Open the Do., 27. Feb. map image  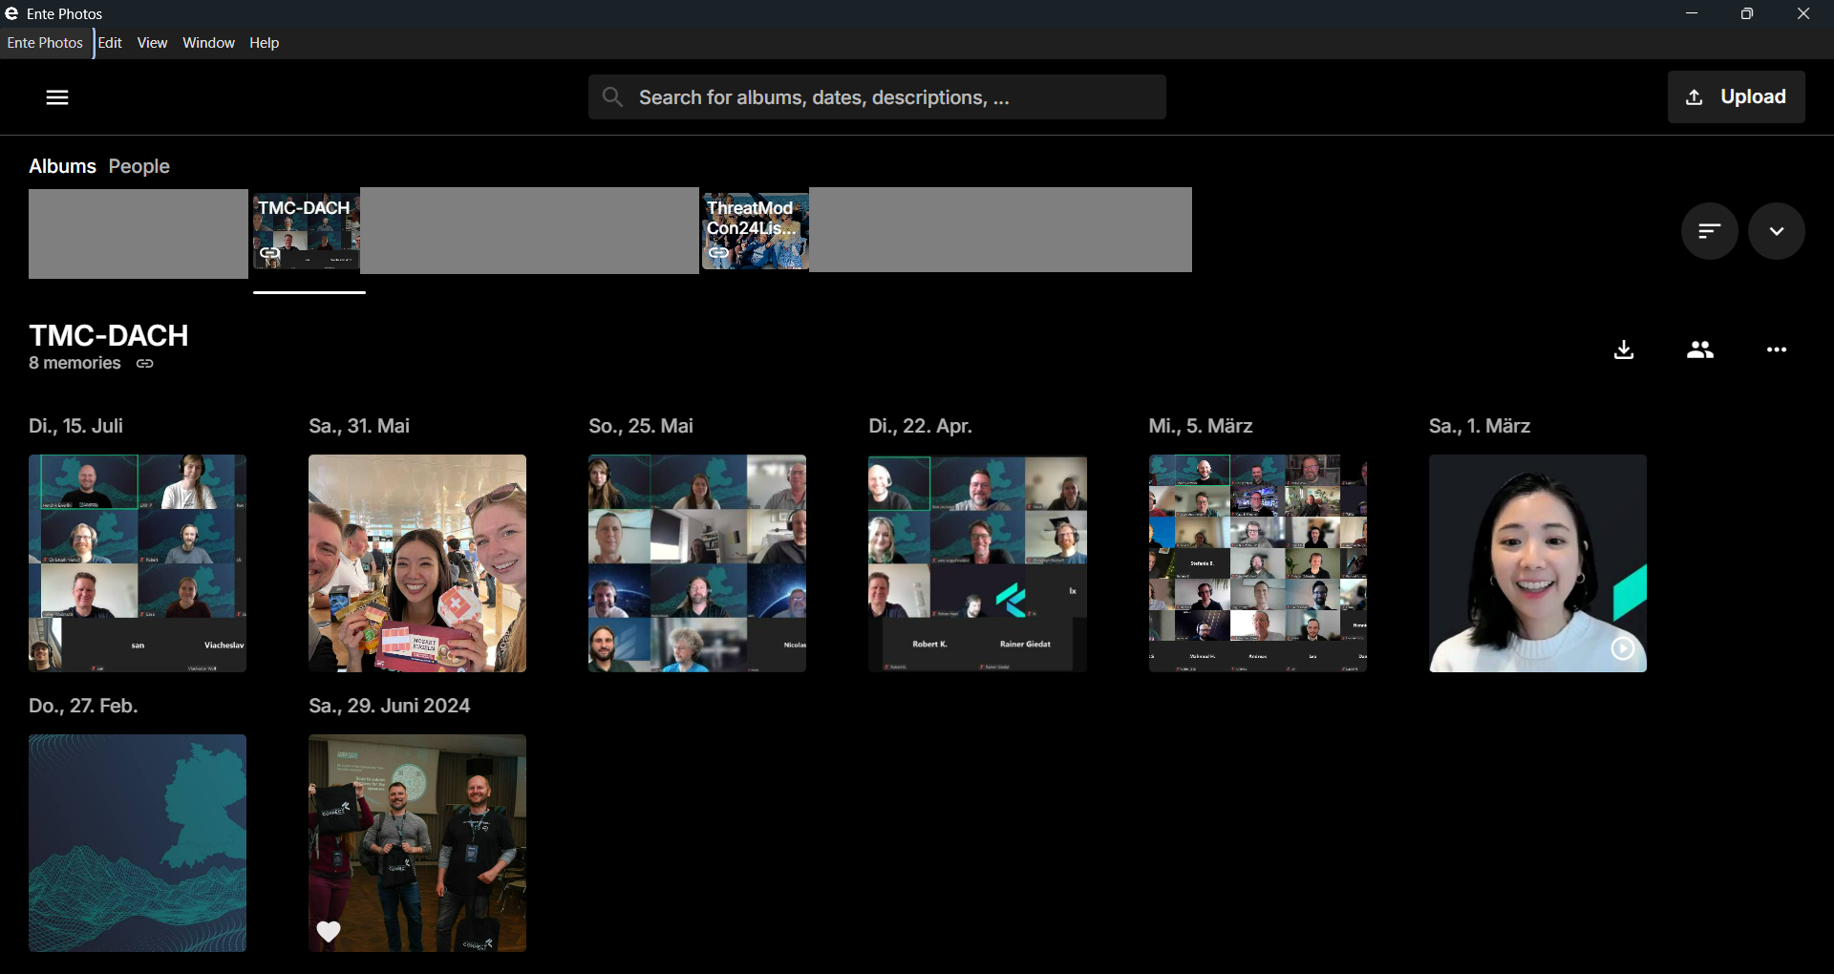(138, 842)
